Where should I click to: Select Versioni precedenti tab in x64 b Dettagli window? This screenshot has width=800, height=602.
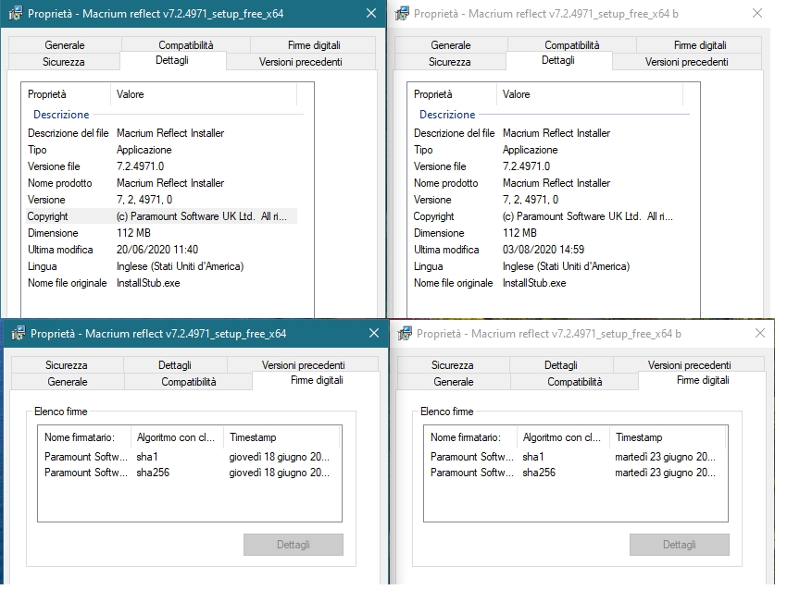pyautogui.click(x=687, y=62)
